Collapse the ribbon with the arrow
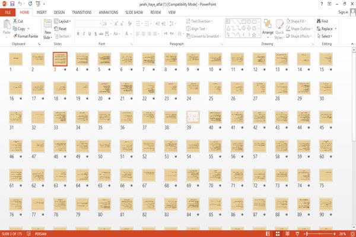Viewport: 356px width, 237px height. [x=352, y=44]
